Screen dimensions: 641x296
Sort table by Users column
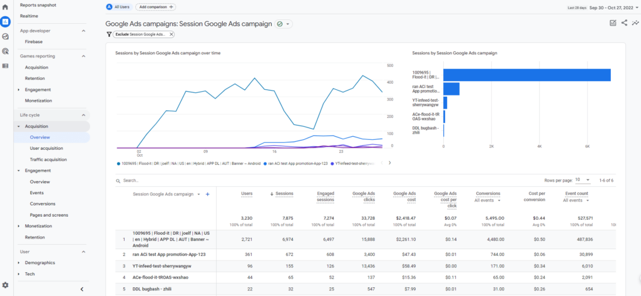point(247,194)
